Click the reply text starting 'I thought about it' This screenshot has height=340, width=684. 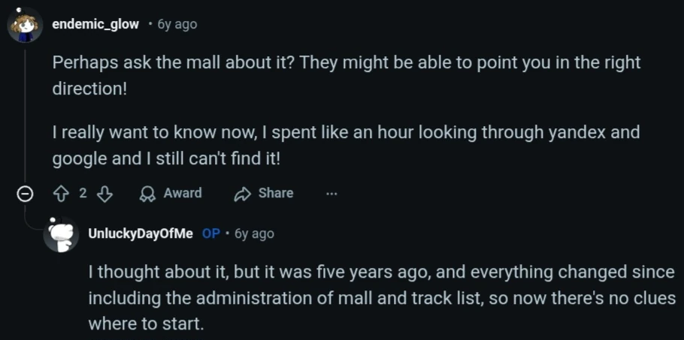pos(381,298)
